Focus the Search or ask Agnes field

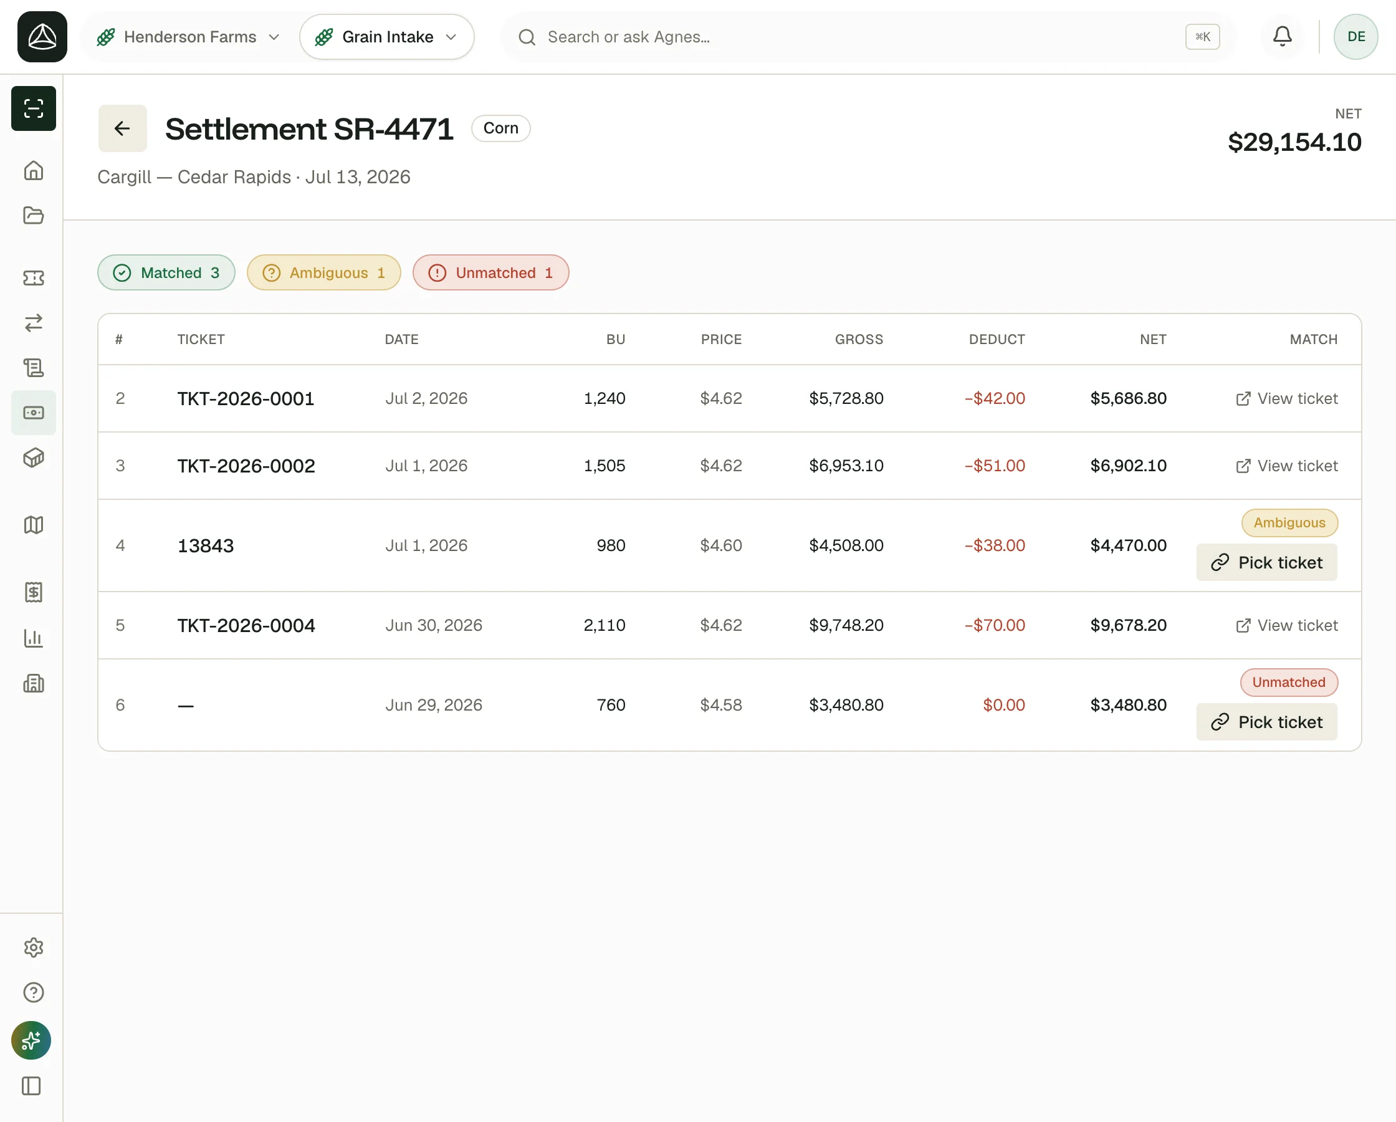[868, 37]
